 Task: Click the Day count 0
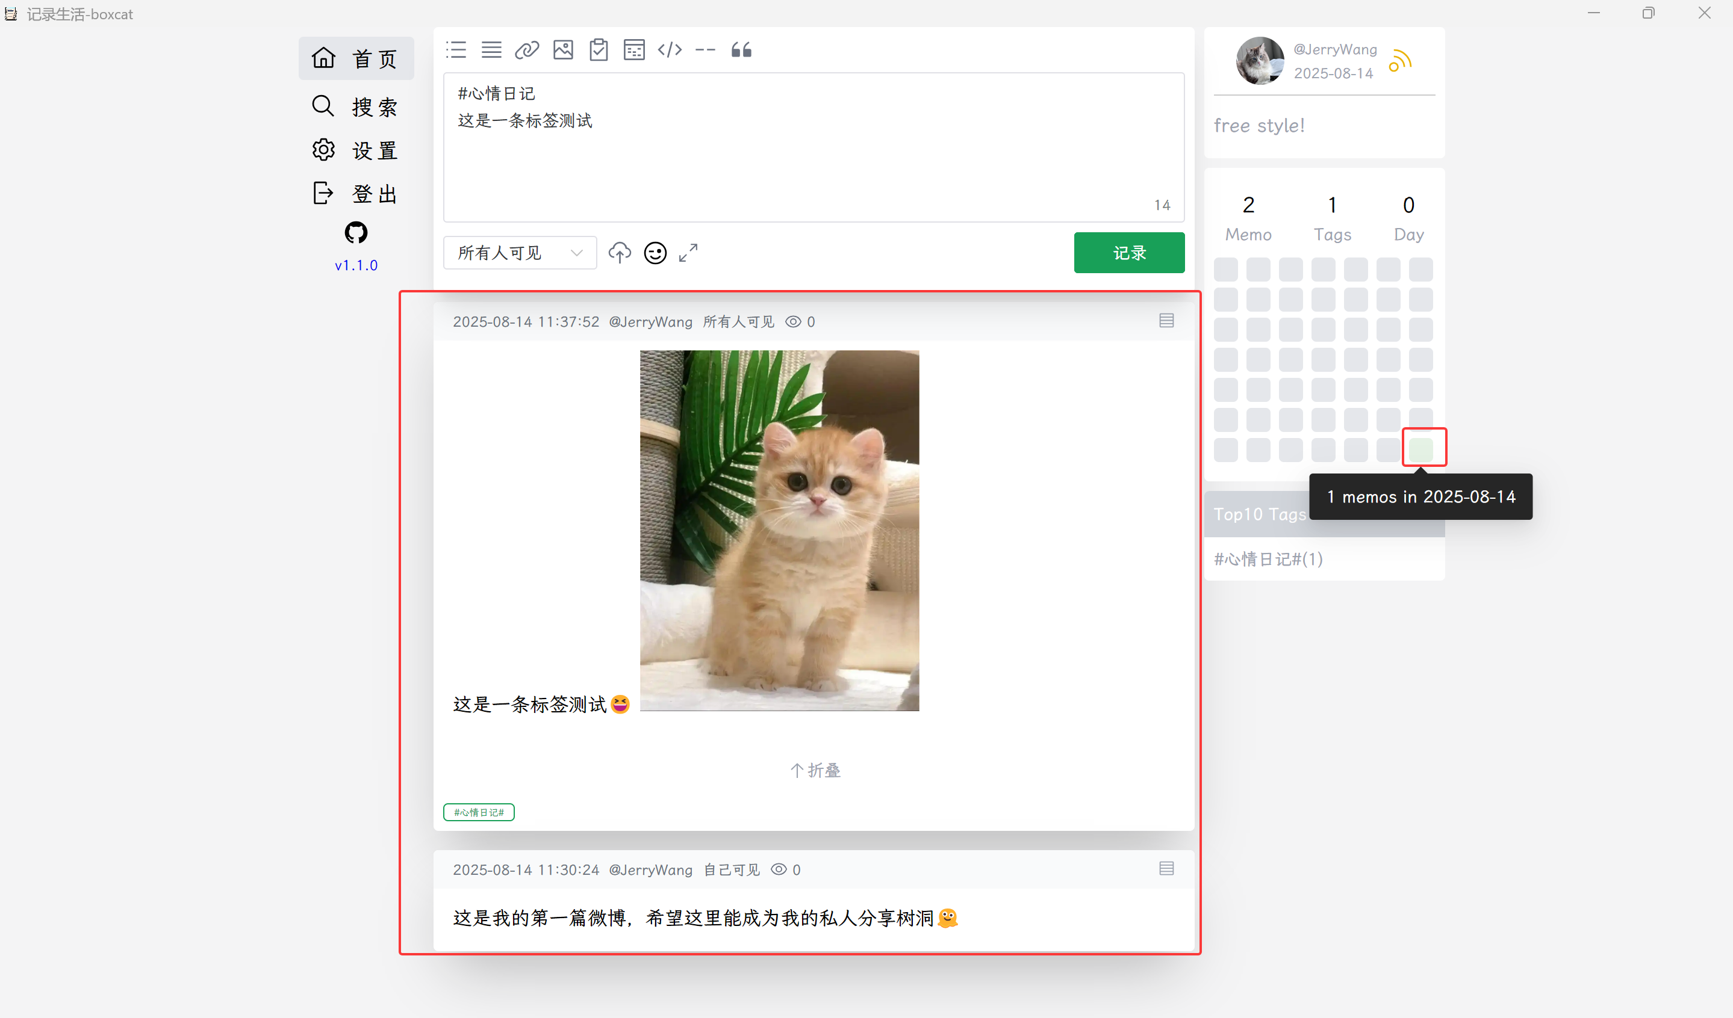click(1408, 205)
